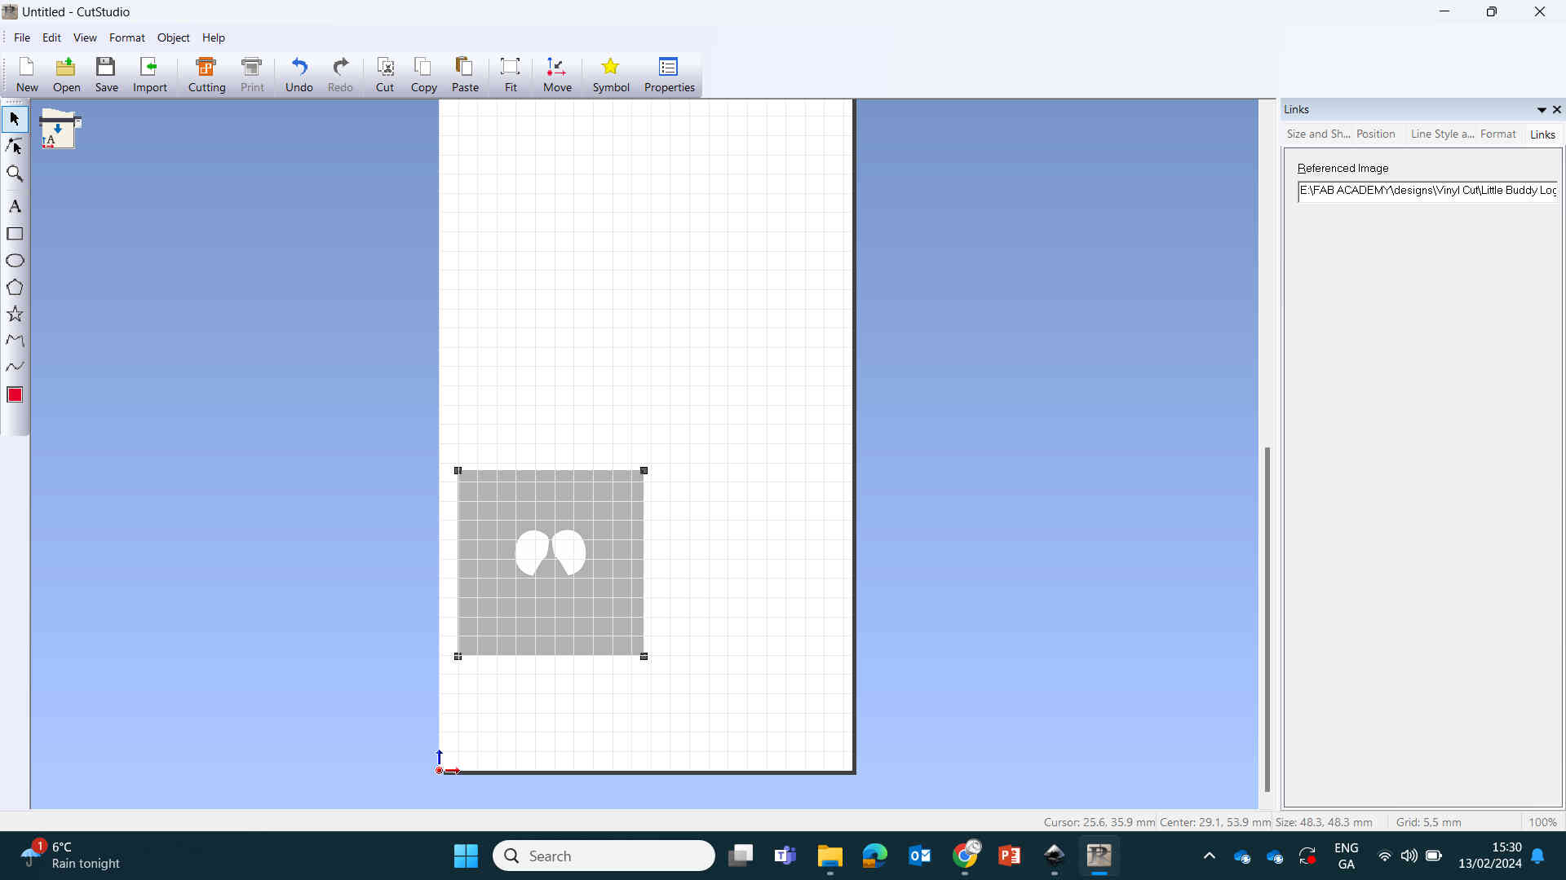This screenshot has width=1566, height=880.
Task: Open the Symbol library
Action: pyautogui.click(x=610, y=75)
